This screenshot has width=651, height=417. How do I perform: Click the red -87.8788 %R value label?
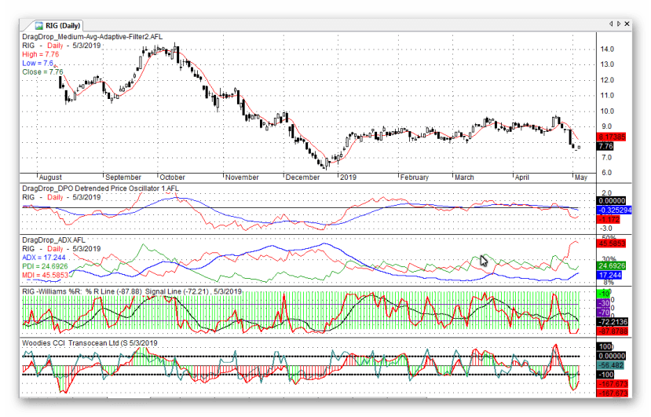613,331
